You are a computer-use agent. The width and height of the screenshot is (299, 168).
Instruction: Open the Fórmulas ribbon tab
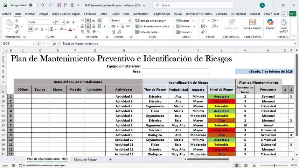90,14
